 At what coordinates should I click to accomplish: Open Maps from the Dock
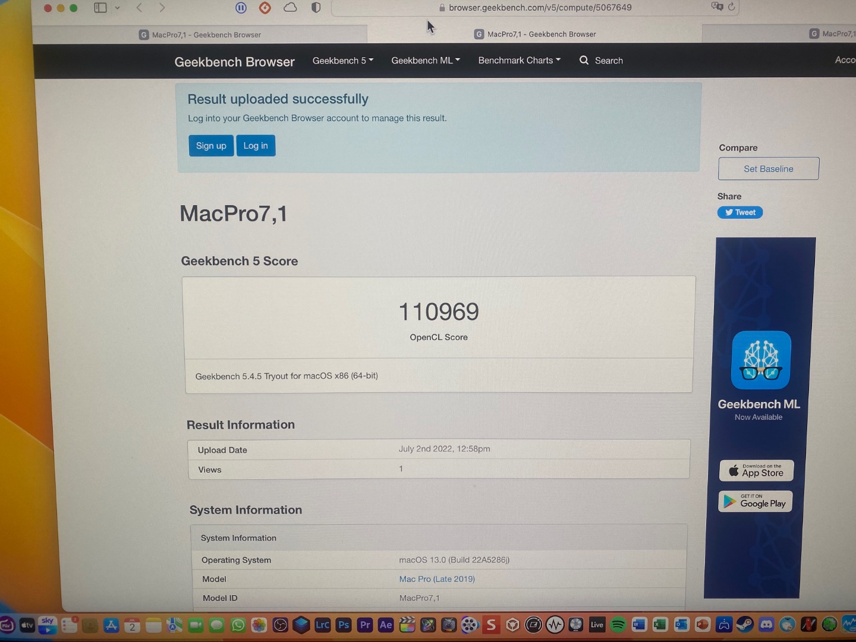tap(174, 625)
